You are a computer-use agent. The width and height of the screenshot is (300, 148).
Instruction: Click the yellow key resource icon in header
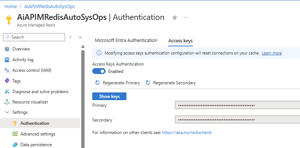[8, 20]
